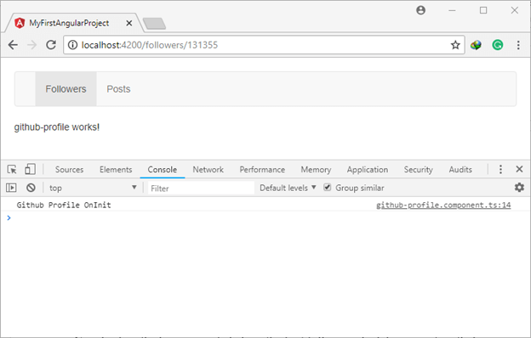Screen dimensions: 531x338
Task: Click the Posts nav link
Action: [118, 89]
